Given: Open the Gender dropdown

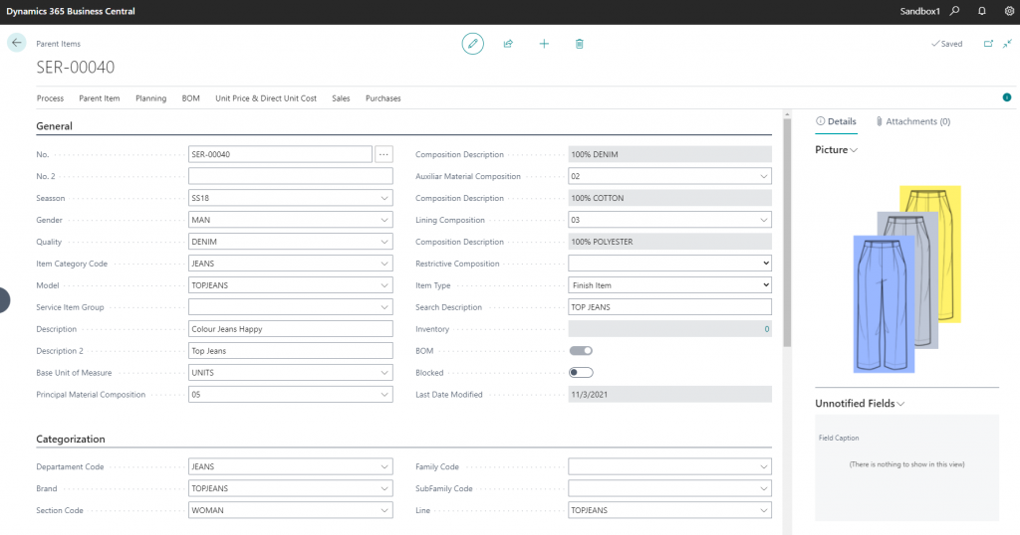Looking at the screenshot, I should click(383, 220).
